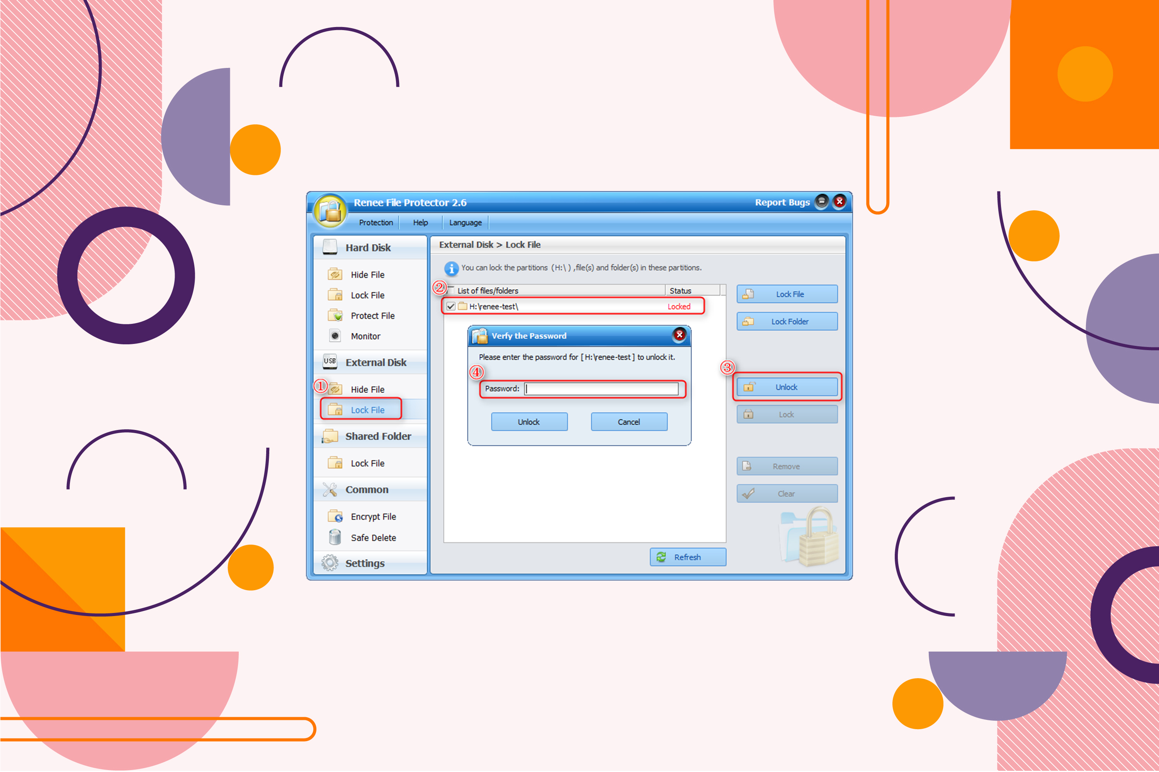Close the Verfy the Password dialog
This screenshot has height=772, width=1159.
click(x=680, y=335)
